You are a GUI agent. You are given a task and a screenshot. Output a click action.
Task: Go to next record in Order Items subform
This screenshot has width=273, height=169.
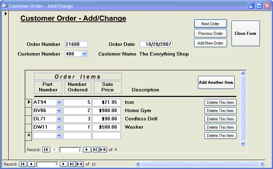tap(87, 150)
